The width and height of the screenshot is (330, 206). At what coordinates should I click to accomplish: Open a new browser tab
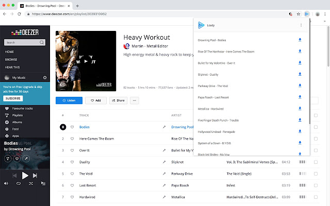(77, 6)
